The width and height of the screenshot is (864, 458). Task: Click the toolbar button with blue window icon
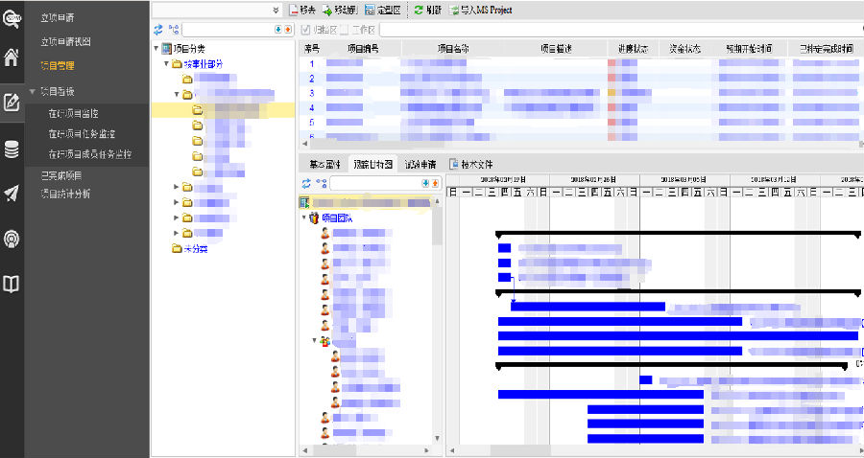[382, 10]
